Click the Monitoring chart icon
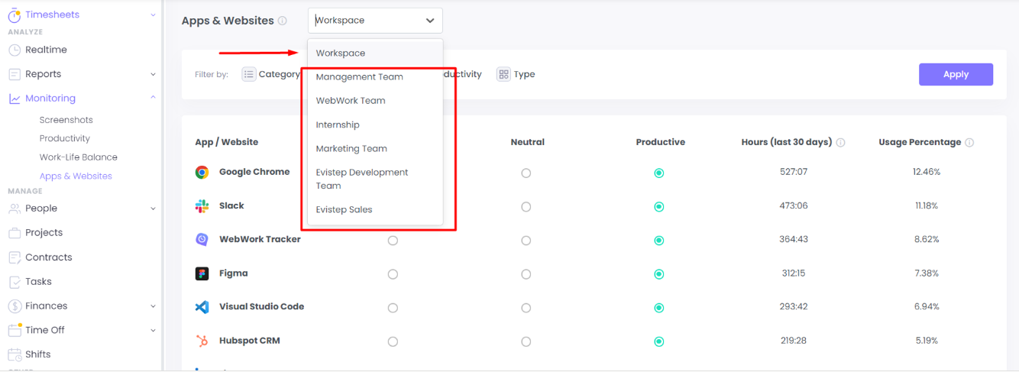 pyautogui.click(x=15, y=99)
